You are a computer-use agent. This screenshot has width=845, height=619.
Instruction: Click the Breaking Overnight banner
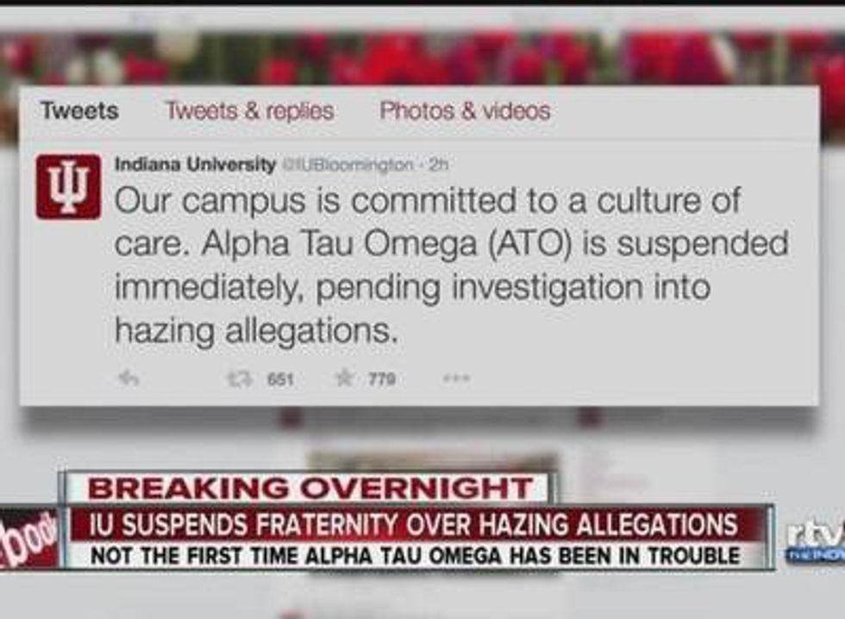[310, 489]
